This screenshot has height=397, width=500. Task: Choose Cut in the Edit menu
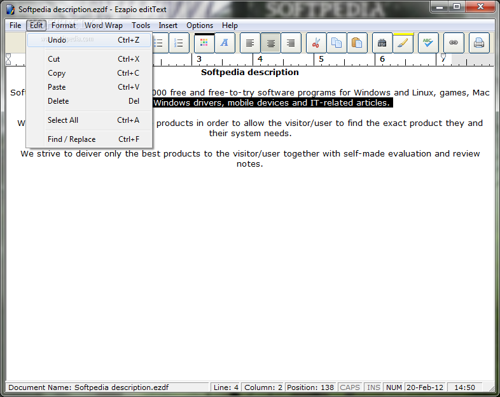[89, 59]
